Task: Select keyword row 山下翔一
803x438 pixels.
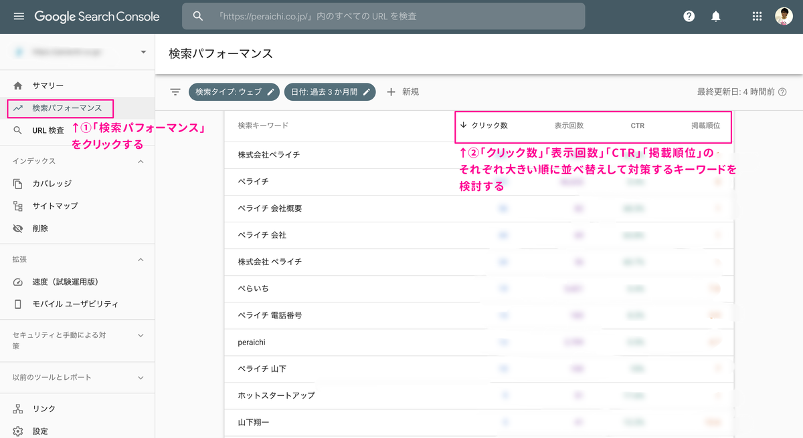Action: (478, 422)
